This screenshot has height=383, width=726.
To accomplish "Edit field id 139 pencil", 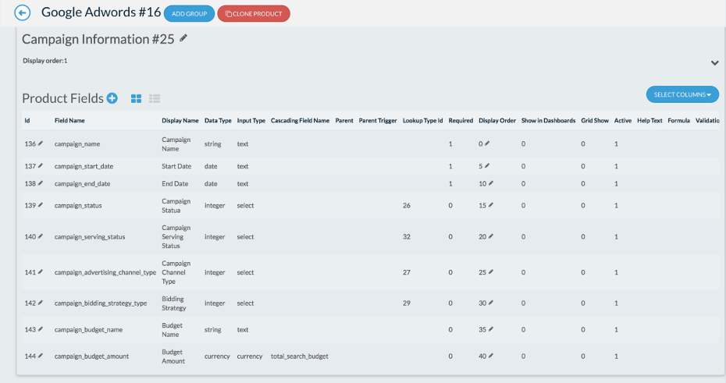I will (41, 205).
